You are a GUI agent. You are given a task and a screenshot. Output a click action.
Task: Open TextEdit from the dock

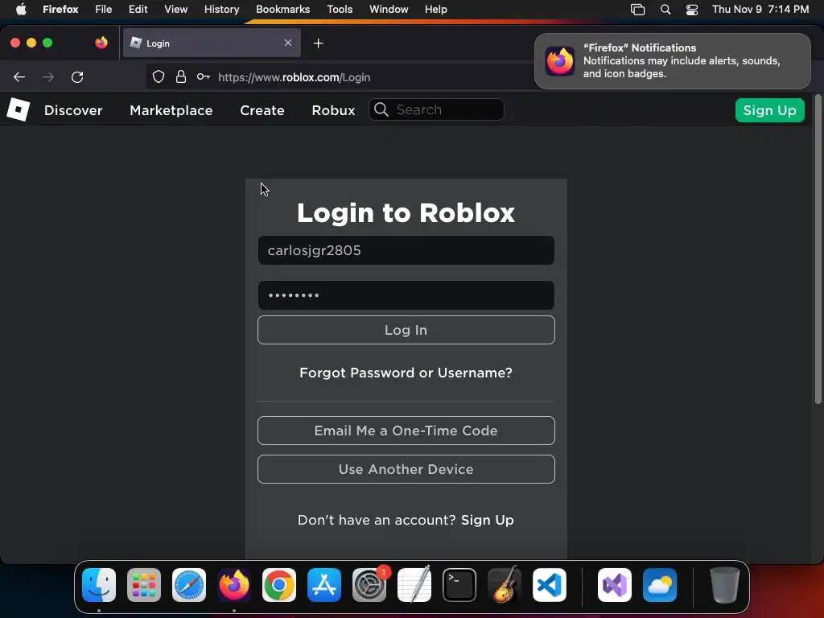(414, 585)
